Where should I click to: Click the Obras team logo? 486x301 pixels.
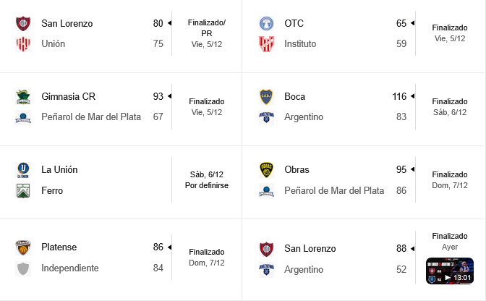pos(266,170)
